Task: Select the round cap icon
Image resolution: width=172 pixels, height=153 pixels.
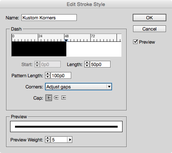Action: point(56,98)
